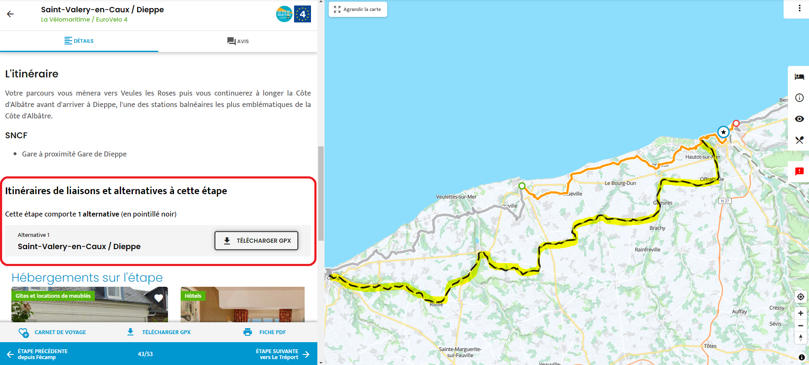Zoom out on the map
Screen dimensions: 809x365
tap(800, 326)
